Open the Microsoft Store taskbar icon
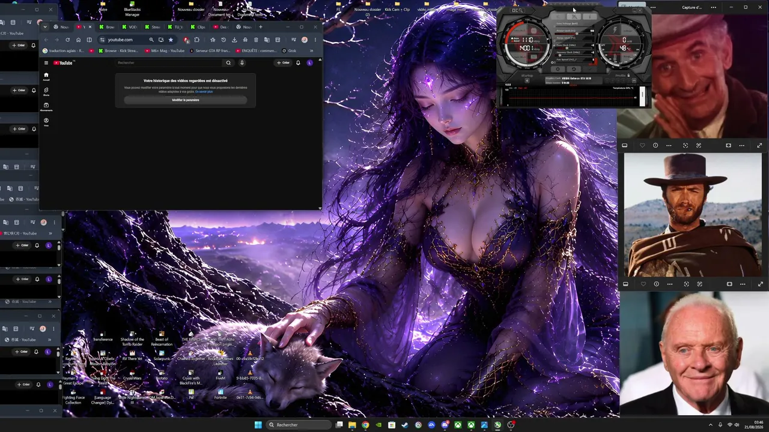 392,425
